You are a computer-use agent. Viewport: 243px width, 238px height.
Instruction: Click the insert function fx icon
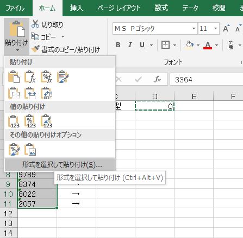(158, 79)
